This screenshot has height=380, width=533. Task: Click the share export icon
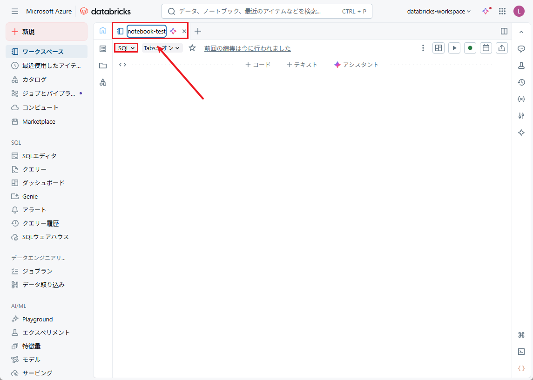502,48
